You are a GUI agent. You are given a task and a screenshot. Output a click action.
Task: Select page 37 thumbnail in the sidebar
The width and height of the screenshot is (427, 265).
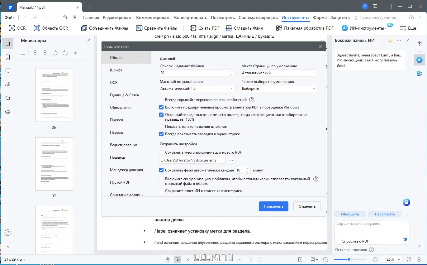click(x=54, y=164)
